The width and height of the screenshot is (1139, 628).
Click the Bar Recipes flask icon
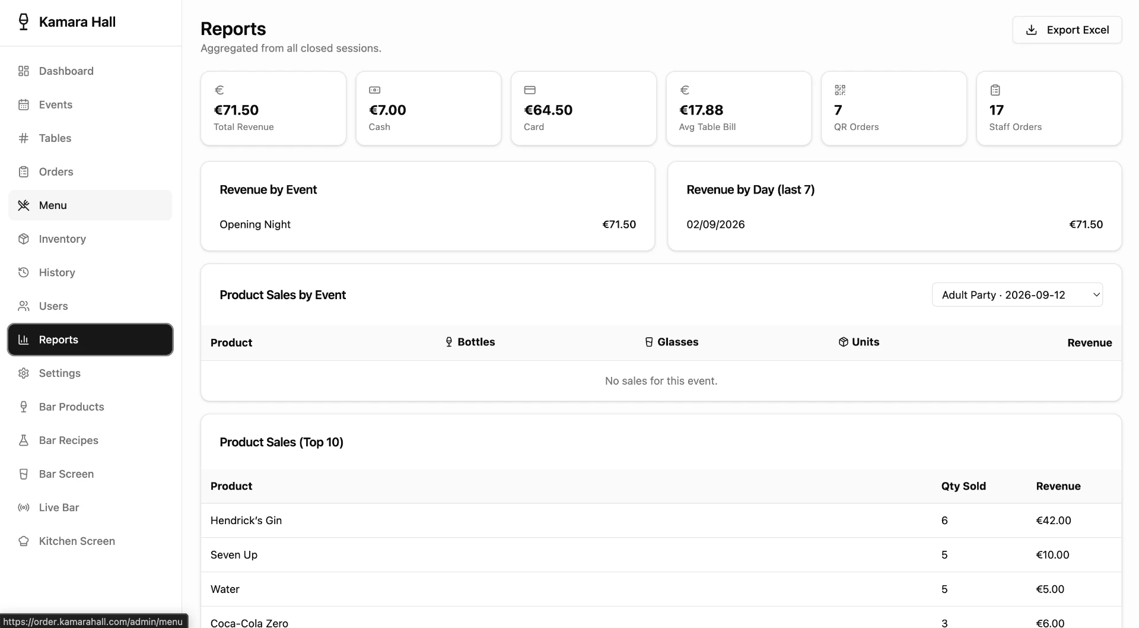pyautogui.click(x=24, y=440)
